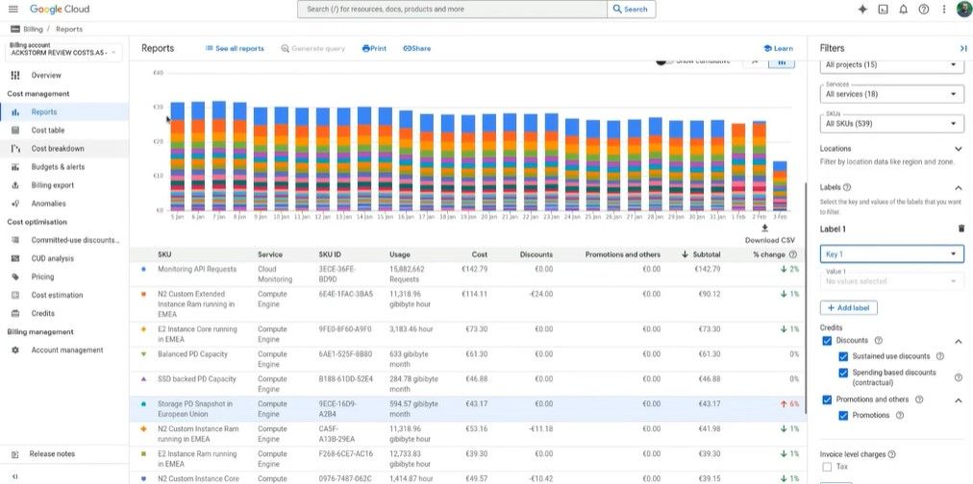Toggle the Discounts checkbox
The image size is (973, 484).
[x=827, y=341]
